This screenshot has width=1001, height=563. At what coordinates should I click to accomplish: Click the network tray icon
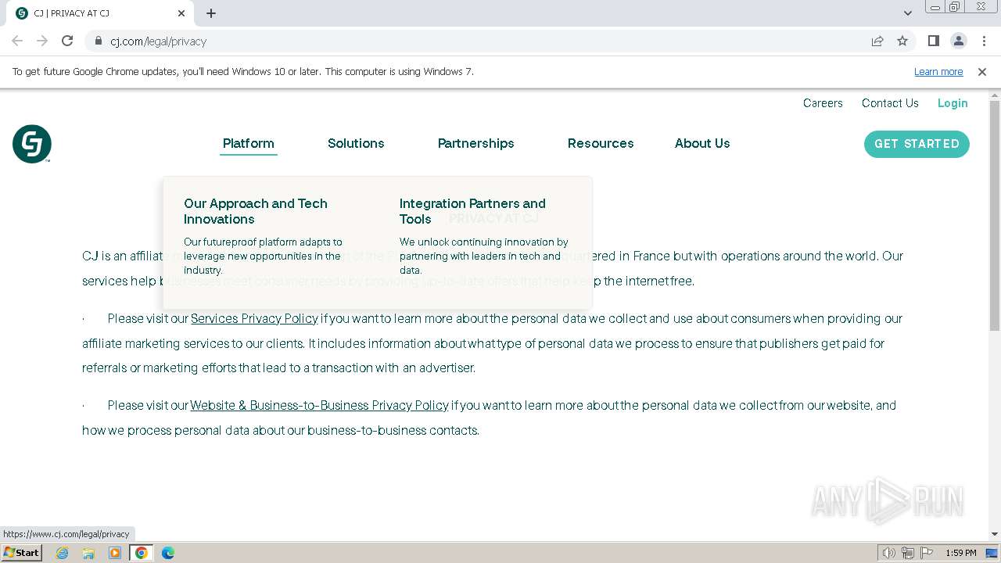click(x=908, y=553)
